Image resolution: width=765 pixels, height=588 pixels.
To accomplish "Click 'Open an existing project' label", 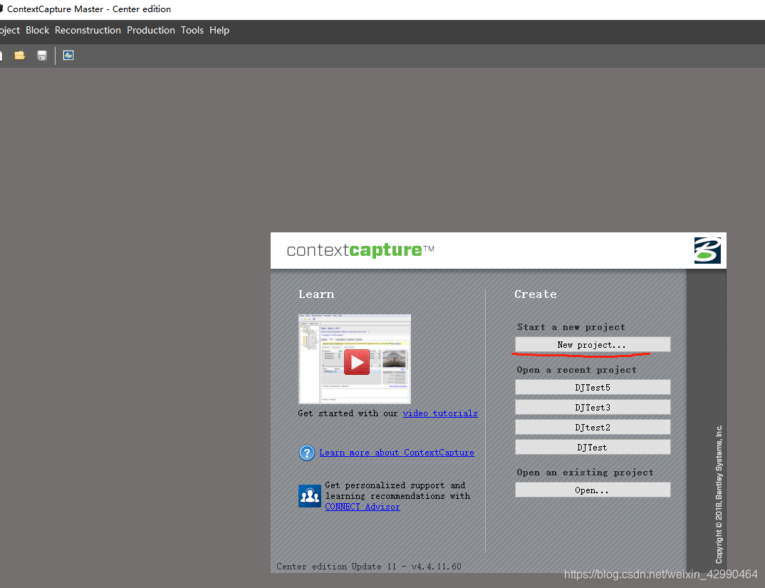I will pyautogui.click(x=585, y=473).
